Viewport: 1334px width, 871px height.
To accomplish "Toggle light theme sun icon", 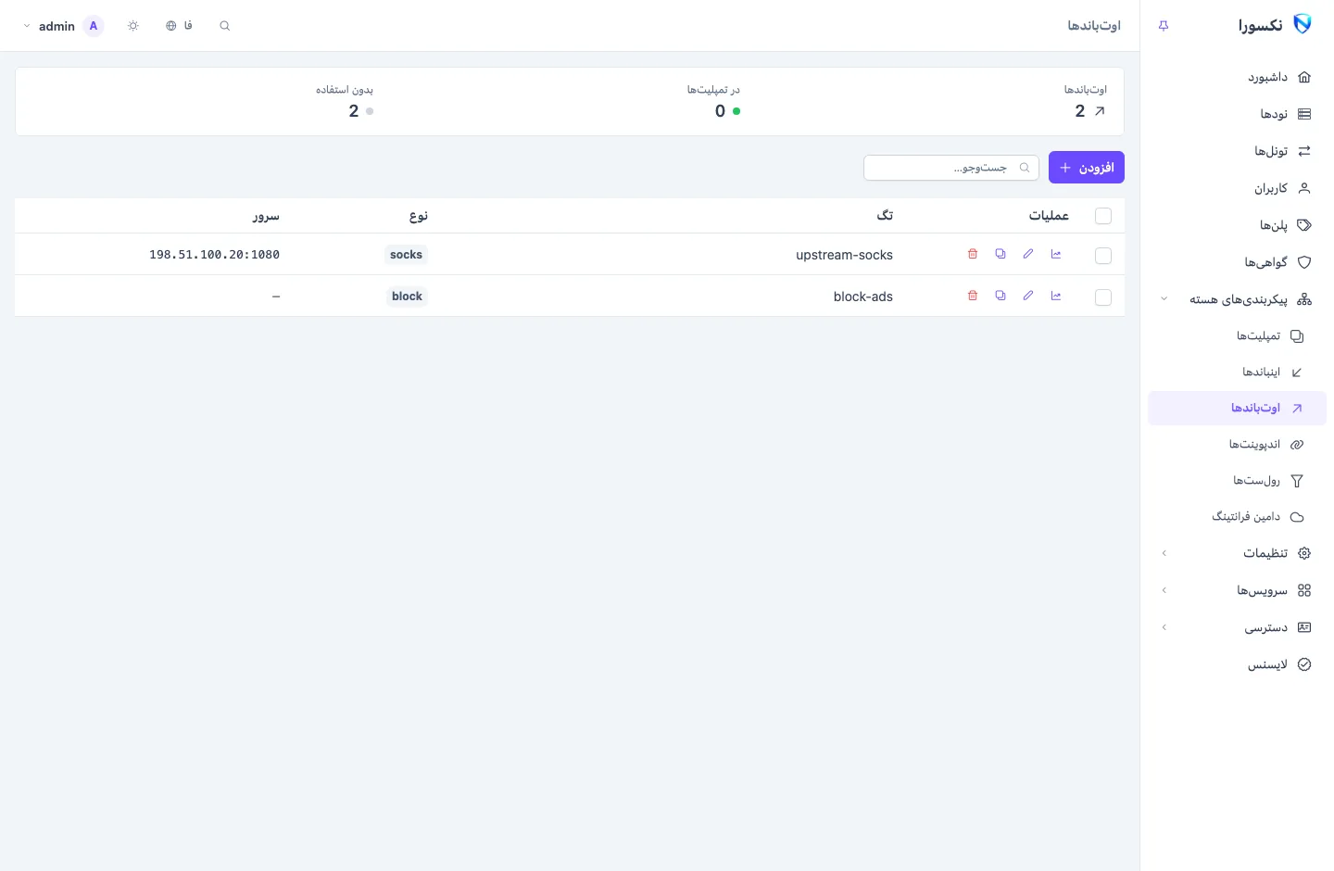I will pos(133,26).
